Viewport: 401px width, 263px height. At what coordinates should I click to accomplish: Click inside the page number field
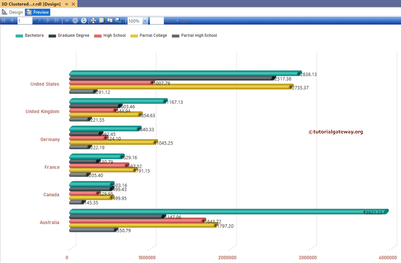coord(25,20)
